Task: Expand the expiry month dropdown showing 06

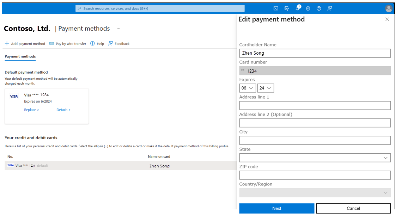Action: click(x=248, y=88)
